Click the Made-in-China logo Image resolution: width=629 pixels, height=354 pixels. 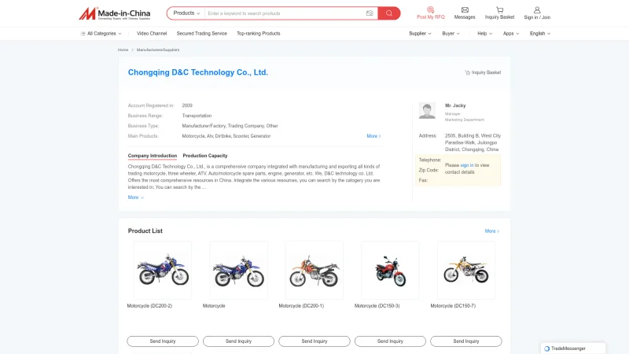click(x=114, y=13)
